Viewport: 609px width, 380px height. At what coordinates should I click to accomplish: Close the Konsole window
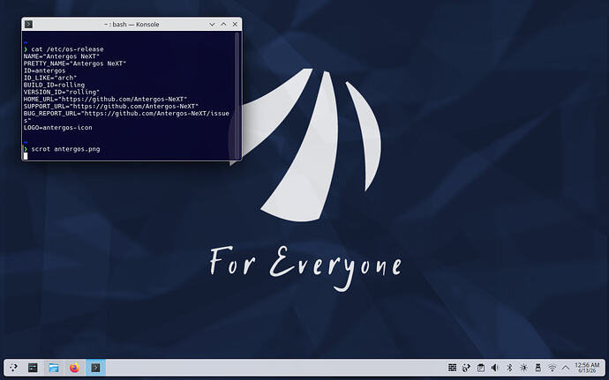pyautogui.click(x=235, y=24)
